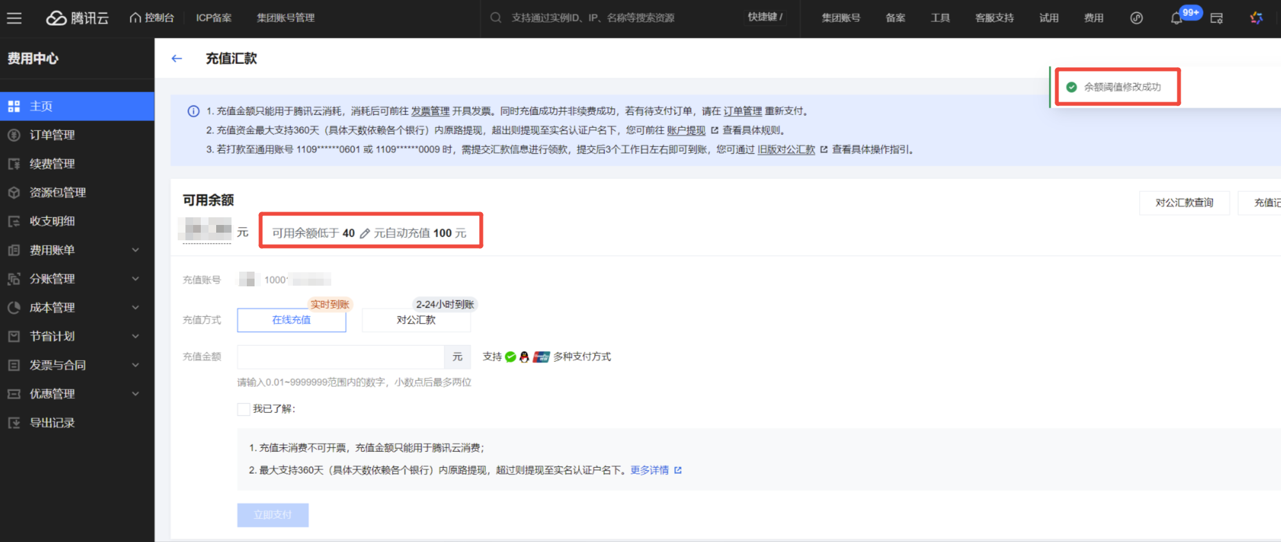Select 对公汇款 recharge method

click(416, 320)
